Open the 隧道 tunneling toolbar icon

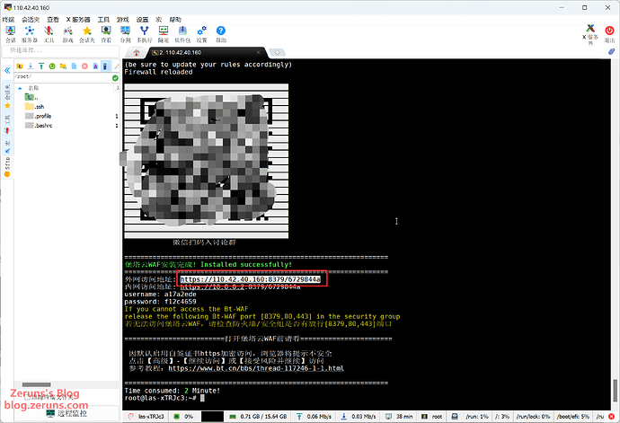(x=164, y=34)
